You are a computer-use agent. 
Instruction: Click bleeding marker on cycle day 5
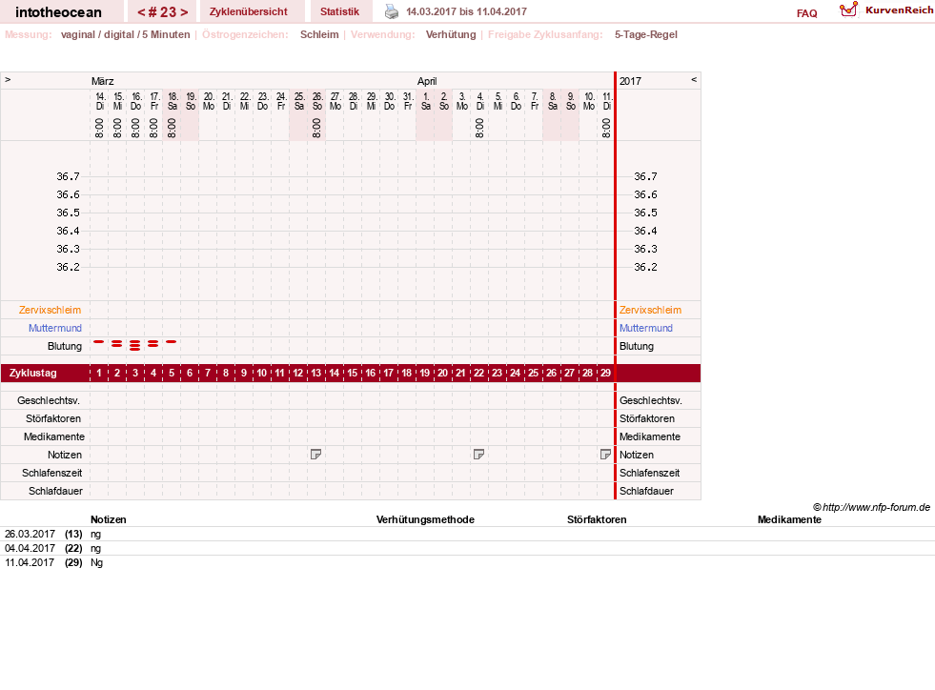172,342
